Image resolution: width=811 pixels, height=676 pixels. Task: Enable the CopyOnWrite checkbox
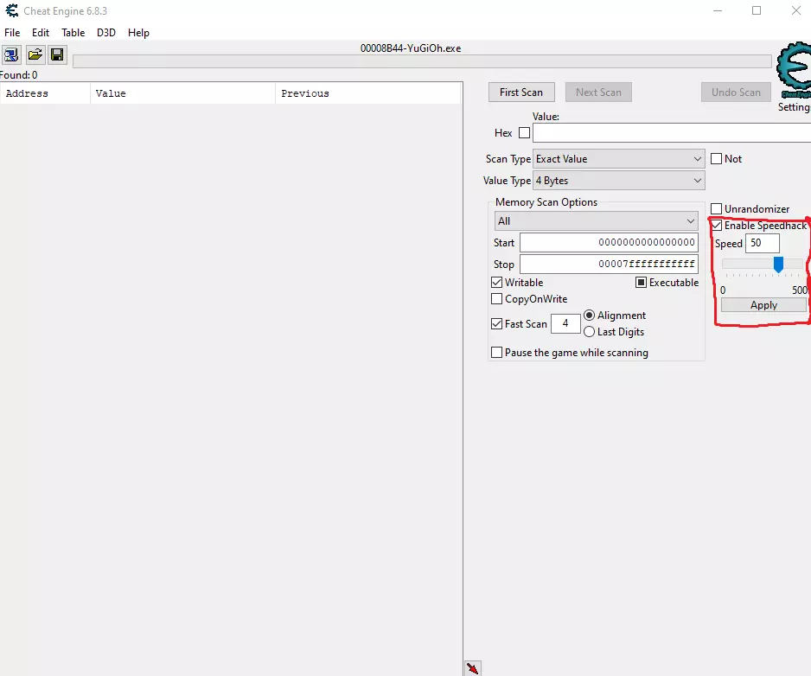(x=496, y=299)
